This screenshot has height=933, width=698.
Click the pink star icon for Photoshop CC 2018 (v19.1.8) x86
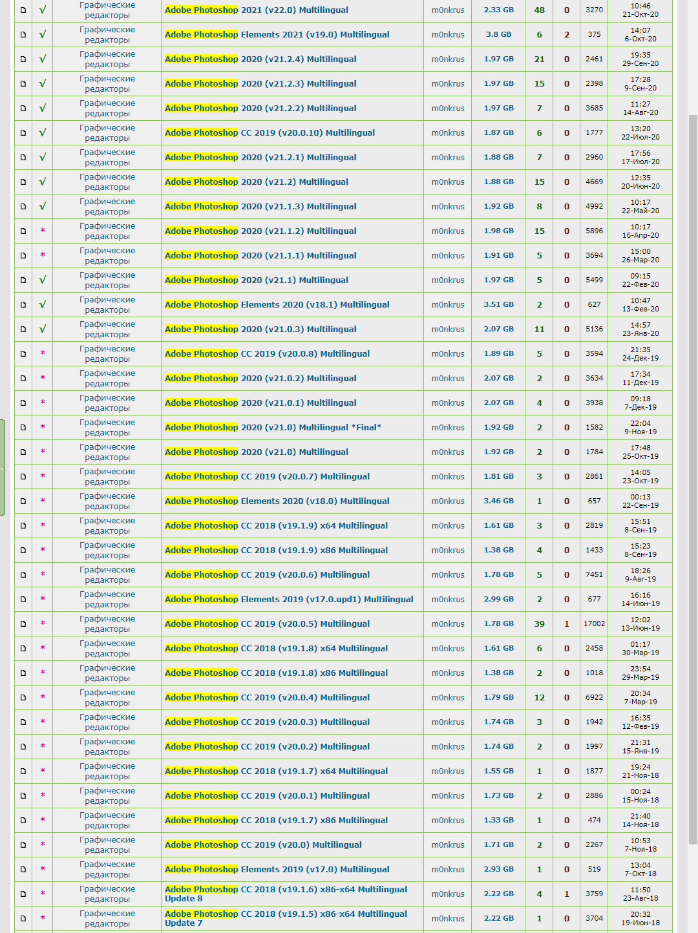point(43,673)
